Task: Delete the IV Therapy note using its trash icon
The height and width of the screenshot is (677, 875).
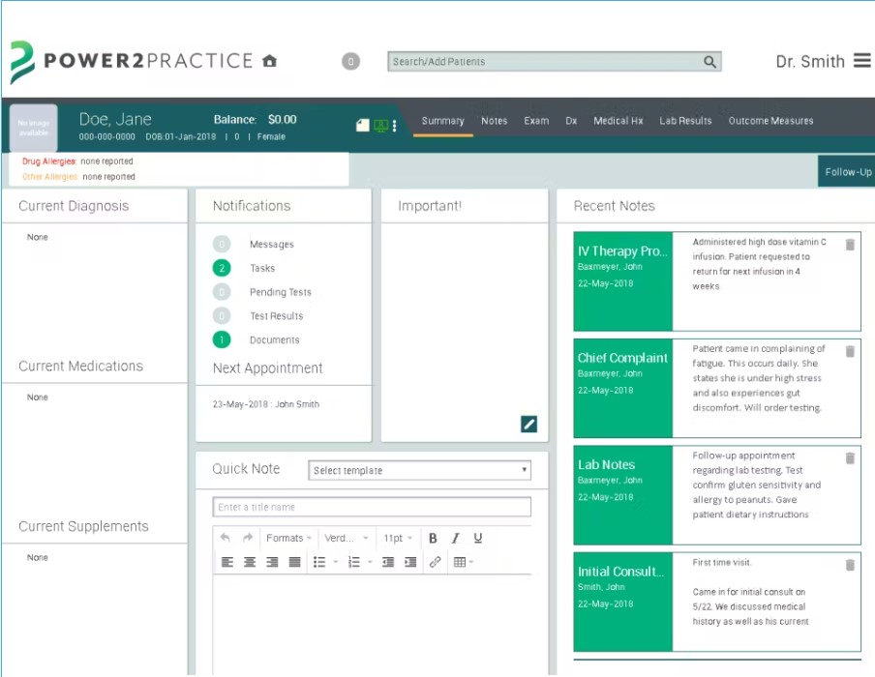Action: (849, 245)
